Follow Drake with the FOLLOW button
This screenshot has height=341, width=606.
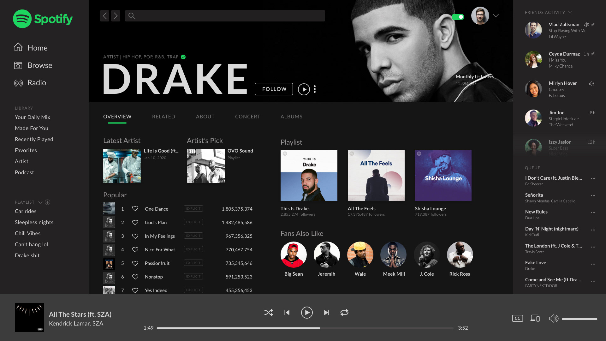(274, 89)
